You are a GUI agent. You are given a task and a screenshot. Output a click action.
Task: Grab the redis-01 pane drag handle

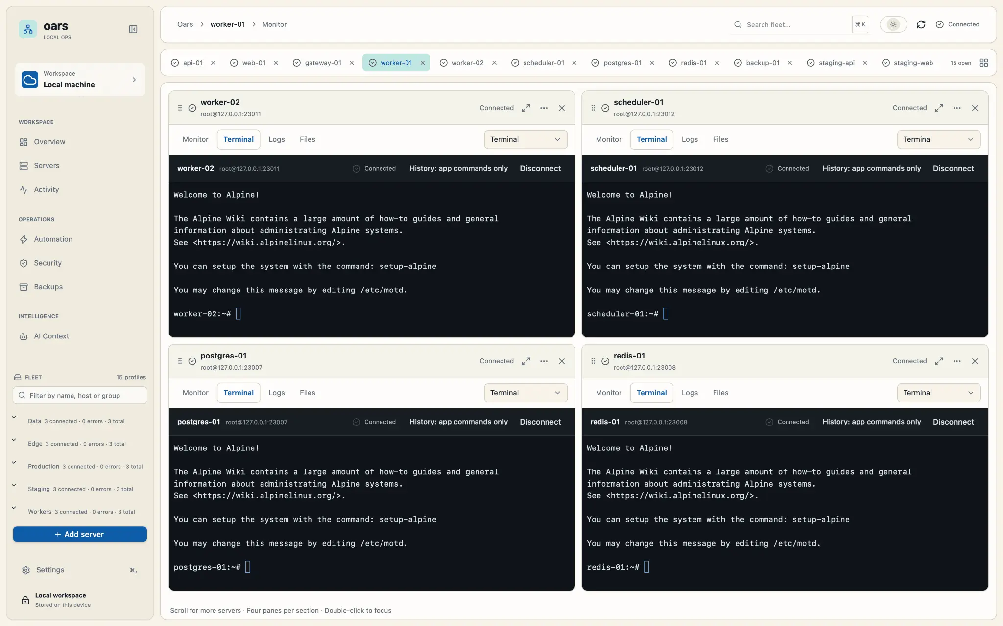593,361
